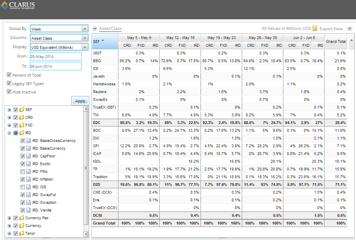This screenshot has width=356, height=240.
Task: Click document icon for IRD: OIS
Action: (29, 187)
